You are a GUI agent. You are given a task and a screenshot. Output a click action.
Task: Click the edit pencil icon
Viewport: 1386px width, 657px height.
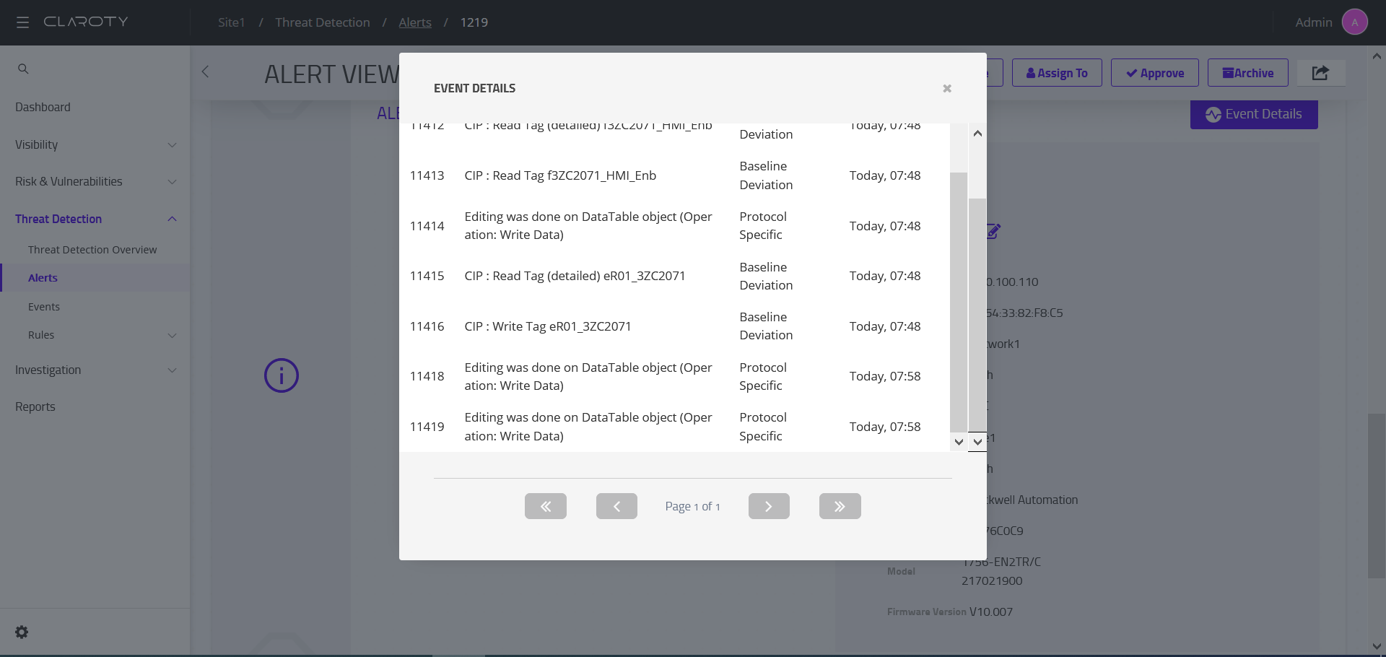click(x=994, y=231)
